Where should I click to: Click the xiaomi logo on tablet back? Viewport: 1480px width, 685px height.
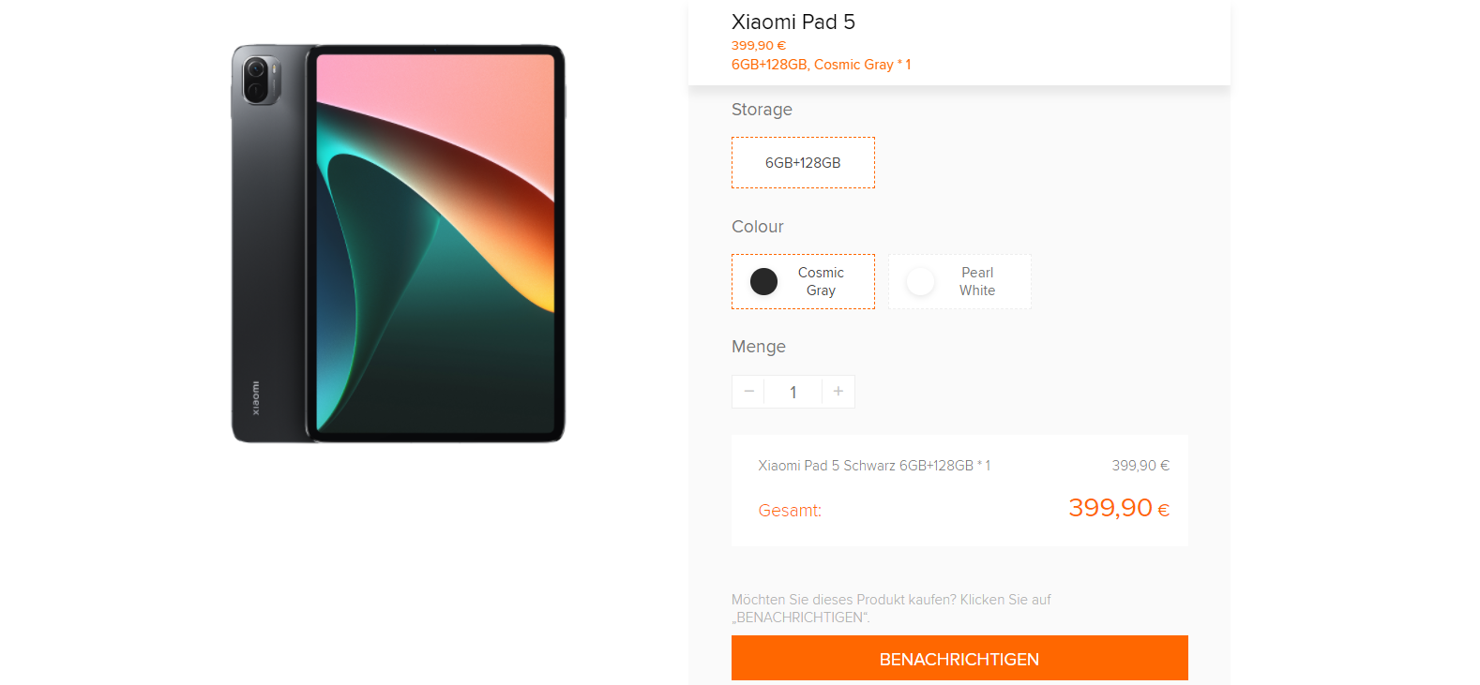[x=255, y=398]
